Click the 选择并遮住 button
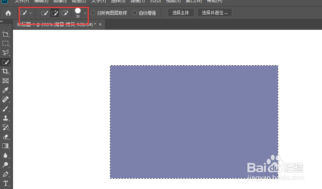The width and height of the screenshot is (322, 189). [215, 13]
